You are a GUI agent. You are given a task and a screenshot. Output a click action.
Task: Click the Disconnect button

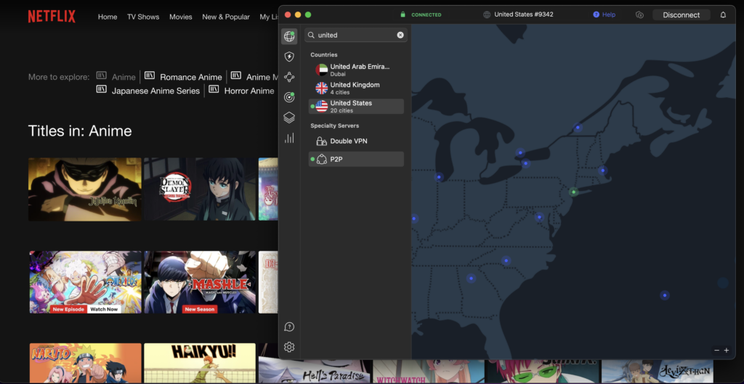[x=682, y=15]
